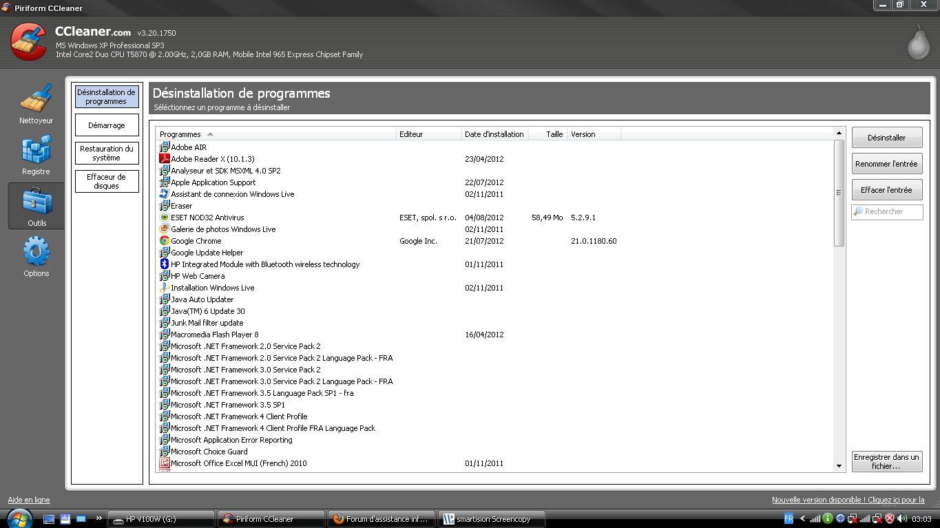940x528 pixels.
Task: Select Microsoft Choice Guard entry
Action: 209,452
